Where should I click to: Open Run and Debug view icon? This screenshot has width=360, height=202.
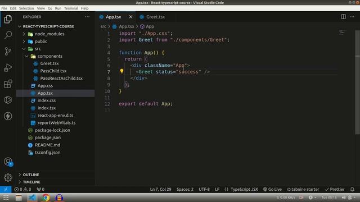coord(8,67)
